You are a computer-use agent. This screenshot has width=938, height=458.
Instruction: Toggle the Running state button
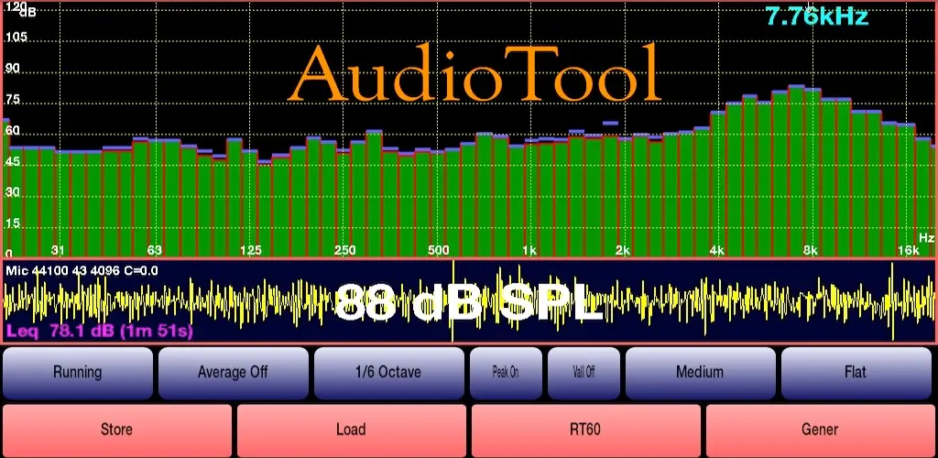pos(77,373)
